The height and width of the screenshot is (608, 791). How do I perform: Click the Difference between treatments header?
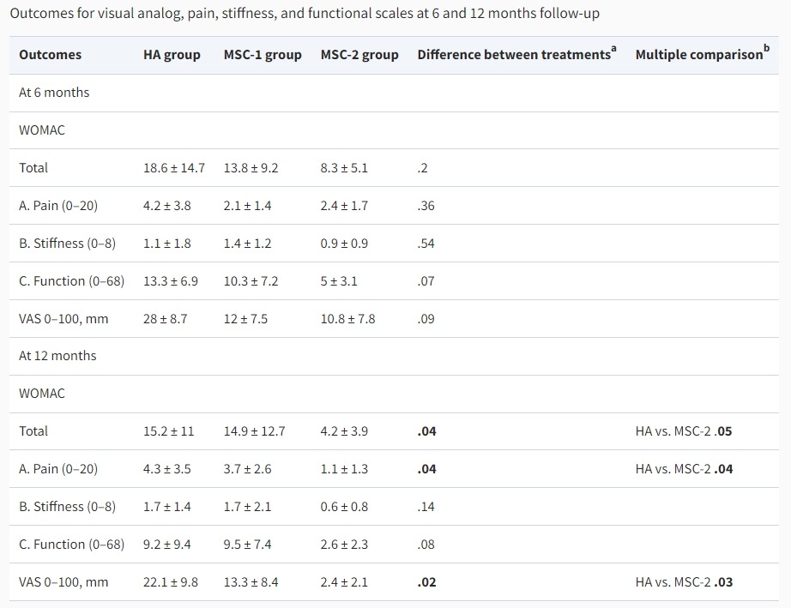pos(513,55)
